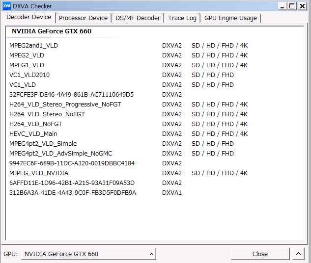Minimize the DXVA Checker window
Screen dimensions: 311x263
coord(282,6)
